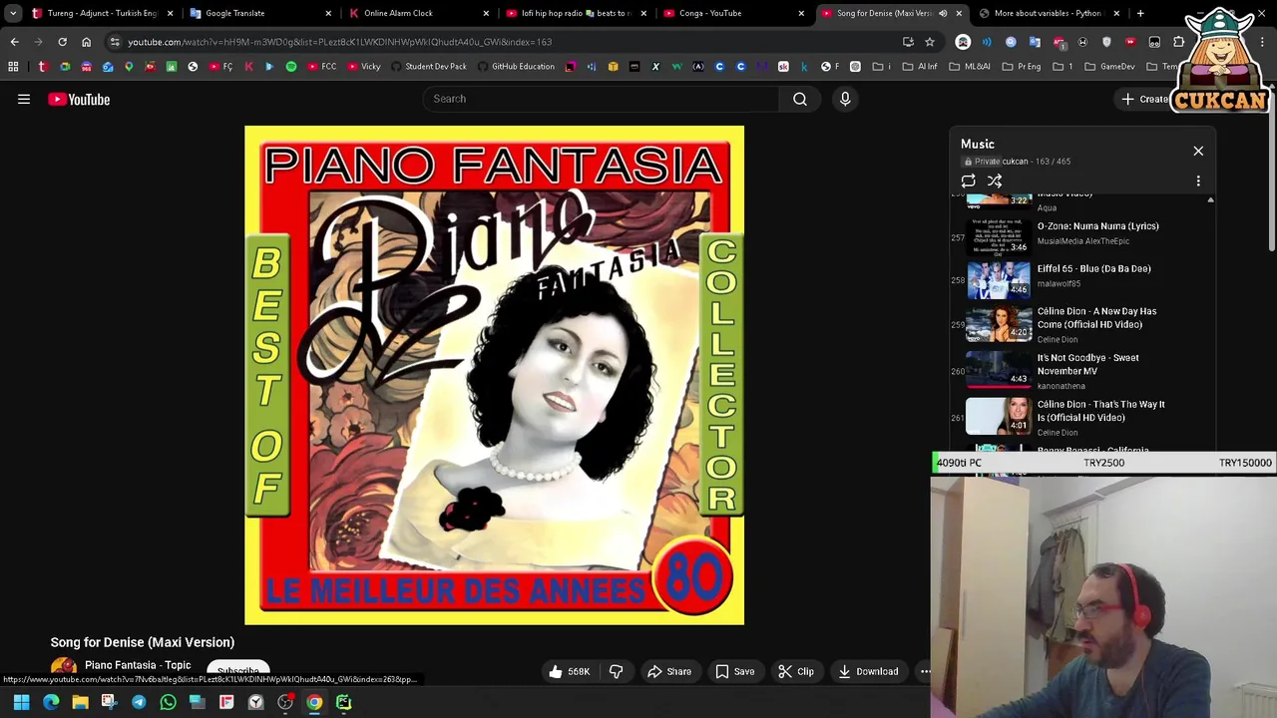The height and width of the screenshot is (718, 1277).
Task: Click the Clip button
Action: pos(796,671)
